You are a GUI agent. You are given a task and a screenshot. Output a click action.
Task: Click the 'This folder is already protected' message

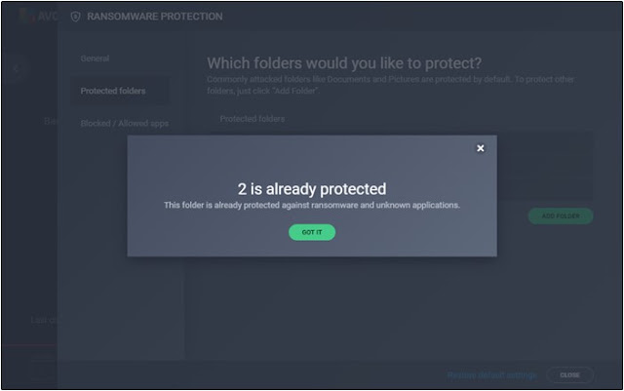pyautogui.click(x=312, y=205)
